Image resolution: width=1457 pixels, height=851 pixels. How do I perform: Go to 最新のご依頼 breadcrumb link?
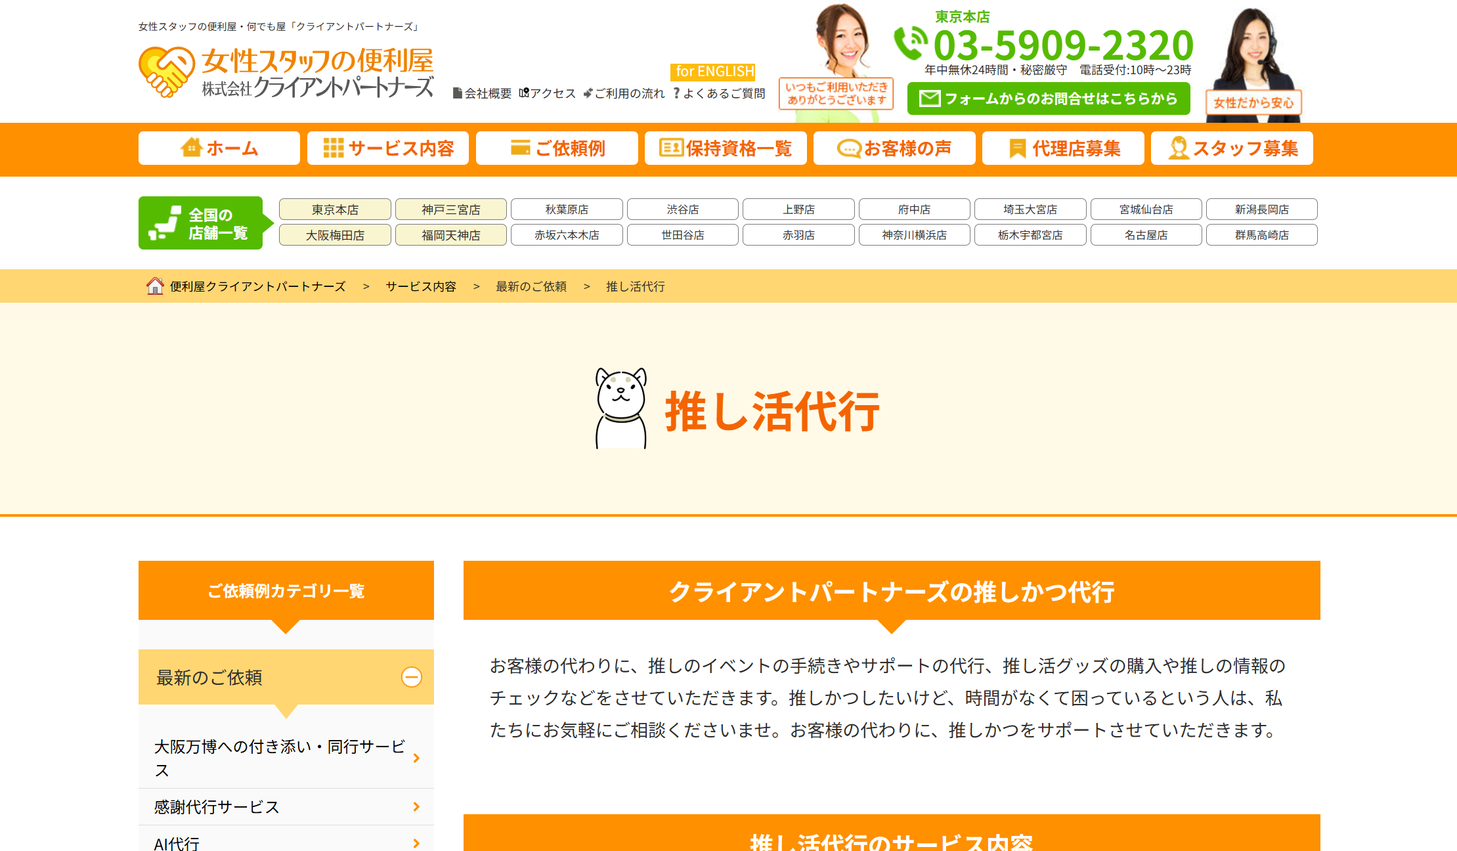531,286
